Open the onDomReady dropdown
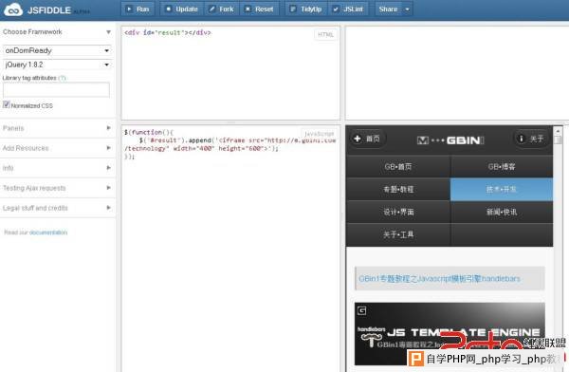 point(57,50)
